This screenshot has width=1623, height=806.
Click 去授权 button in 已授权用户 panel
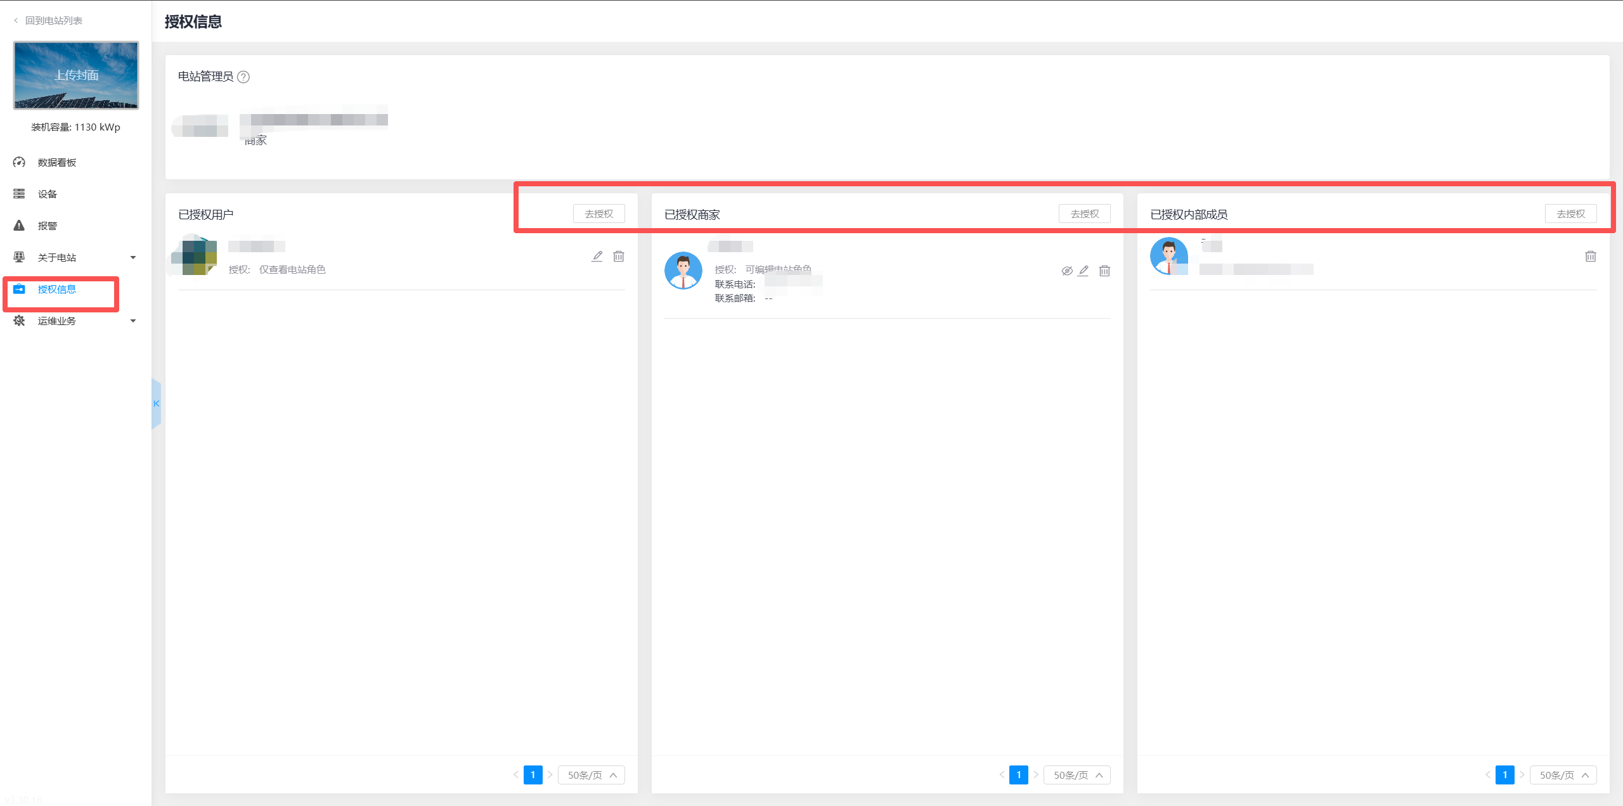[598, 214]
